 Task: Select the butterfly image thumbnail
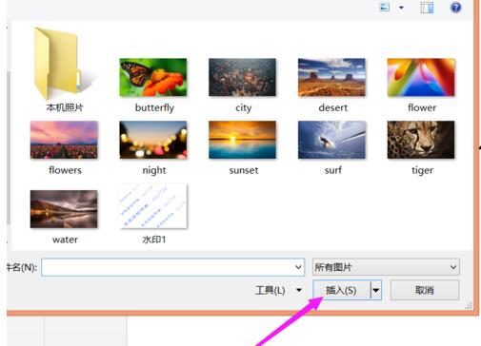pyautogui.click(x=153, y=77)
